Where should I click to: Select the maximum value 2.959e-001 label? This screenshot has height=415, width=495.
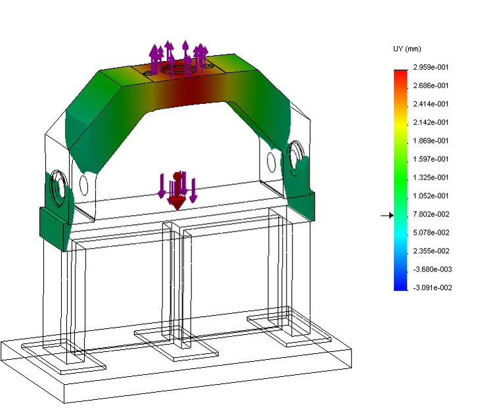coord(431,67)
